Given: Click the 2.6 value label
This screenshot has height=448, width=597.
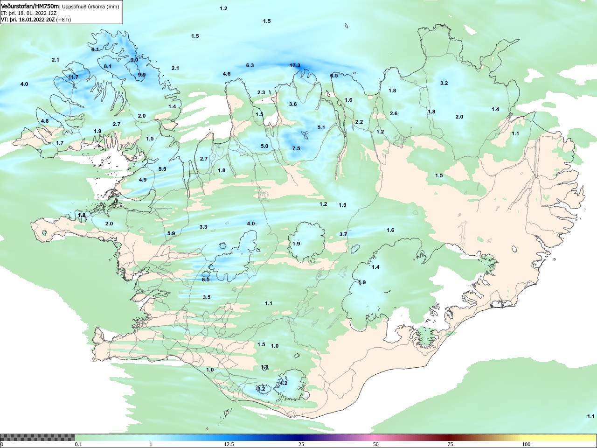Looking at the screenshot, I should click(x=394, y=113).
